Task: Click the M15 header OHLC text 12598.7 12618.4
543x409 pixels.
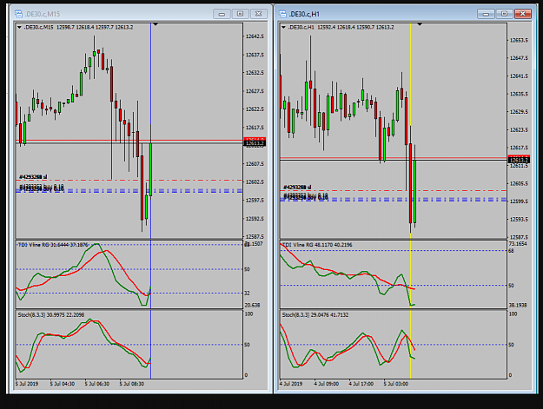Action: click(x=75, y=27)
